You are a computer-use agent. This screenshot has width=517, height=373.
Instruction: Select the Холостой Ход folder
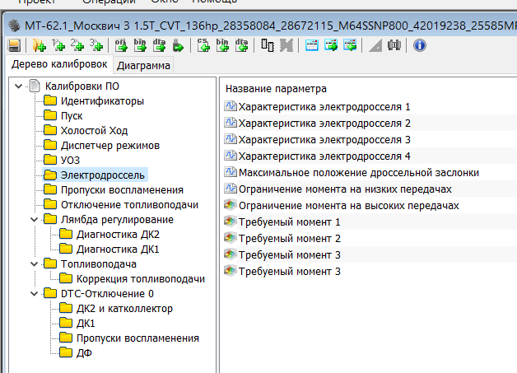(94, 131)
